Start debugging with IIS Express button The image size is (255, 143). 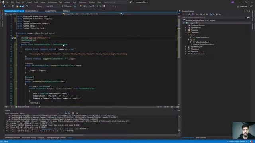point(67,6)
